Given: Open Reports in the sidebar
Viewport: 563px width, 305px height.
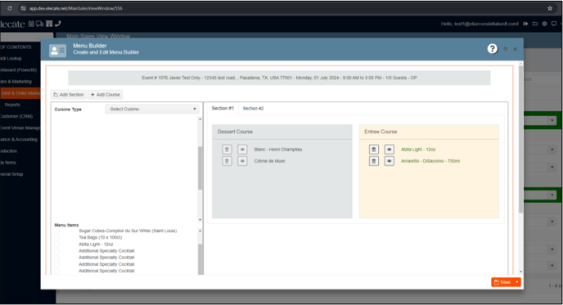Looking at the screenshot, I should (12, 105).
